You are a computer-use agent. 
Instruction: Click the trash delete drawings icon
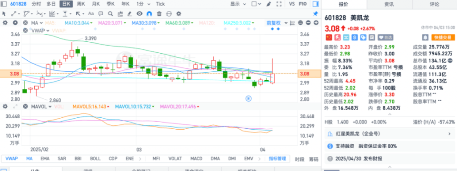click(x=159, y=14)
